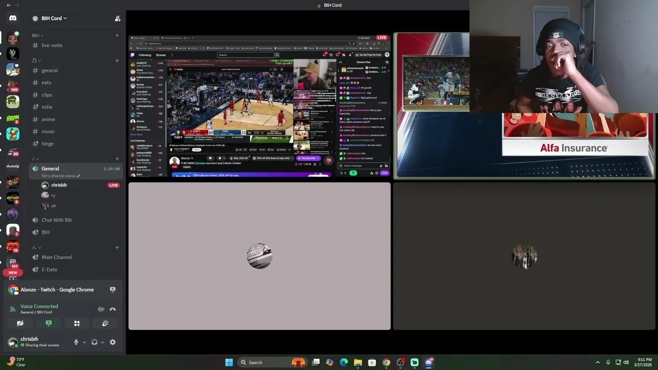Open the music text channel
Screen dimensions: 658x370
75,132
